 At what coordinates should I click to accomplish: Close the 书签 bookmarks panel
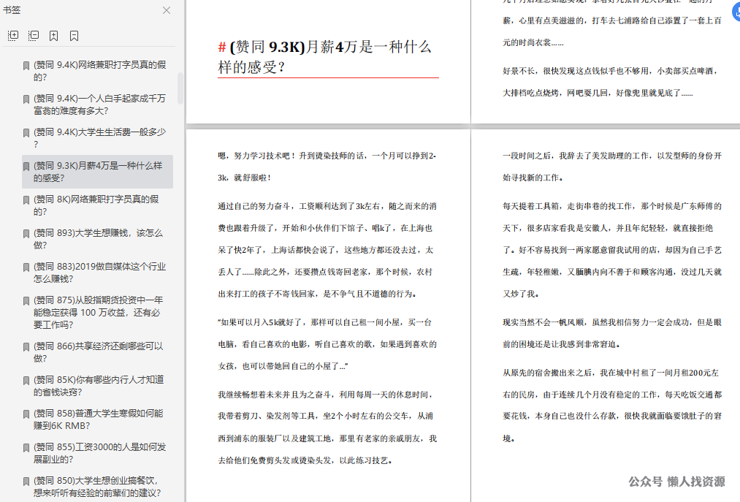tap(167, 10)
